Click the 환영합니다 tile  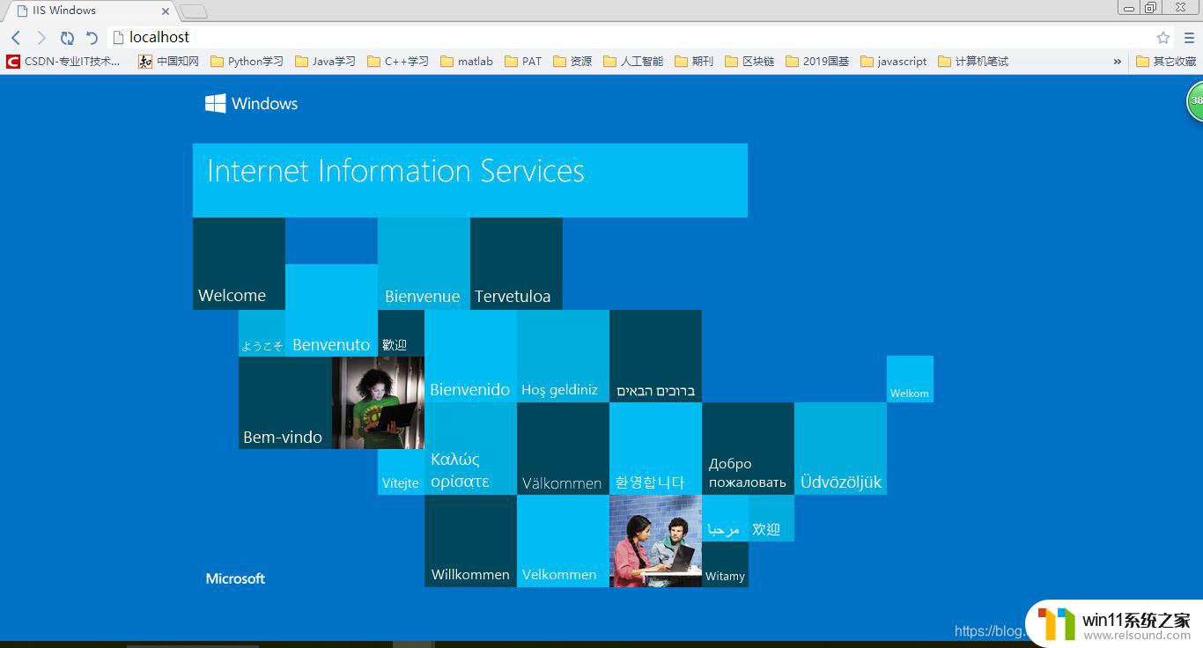655,449
